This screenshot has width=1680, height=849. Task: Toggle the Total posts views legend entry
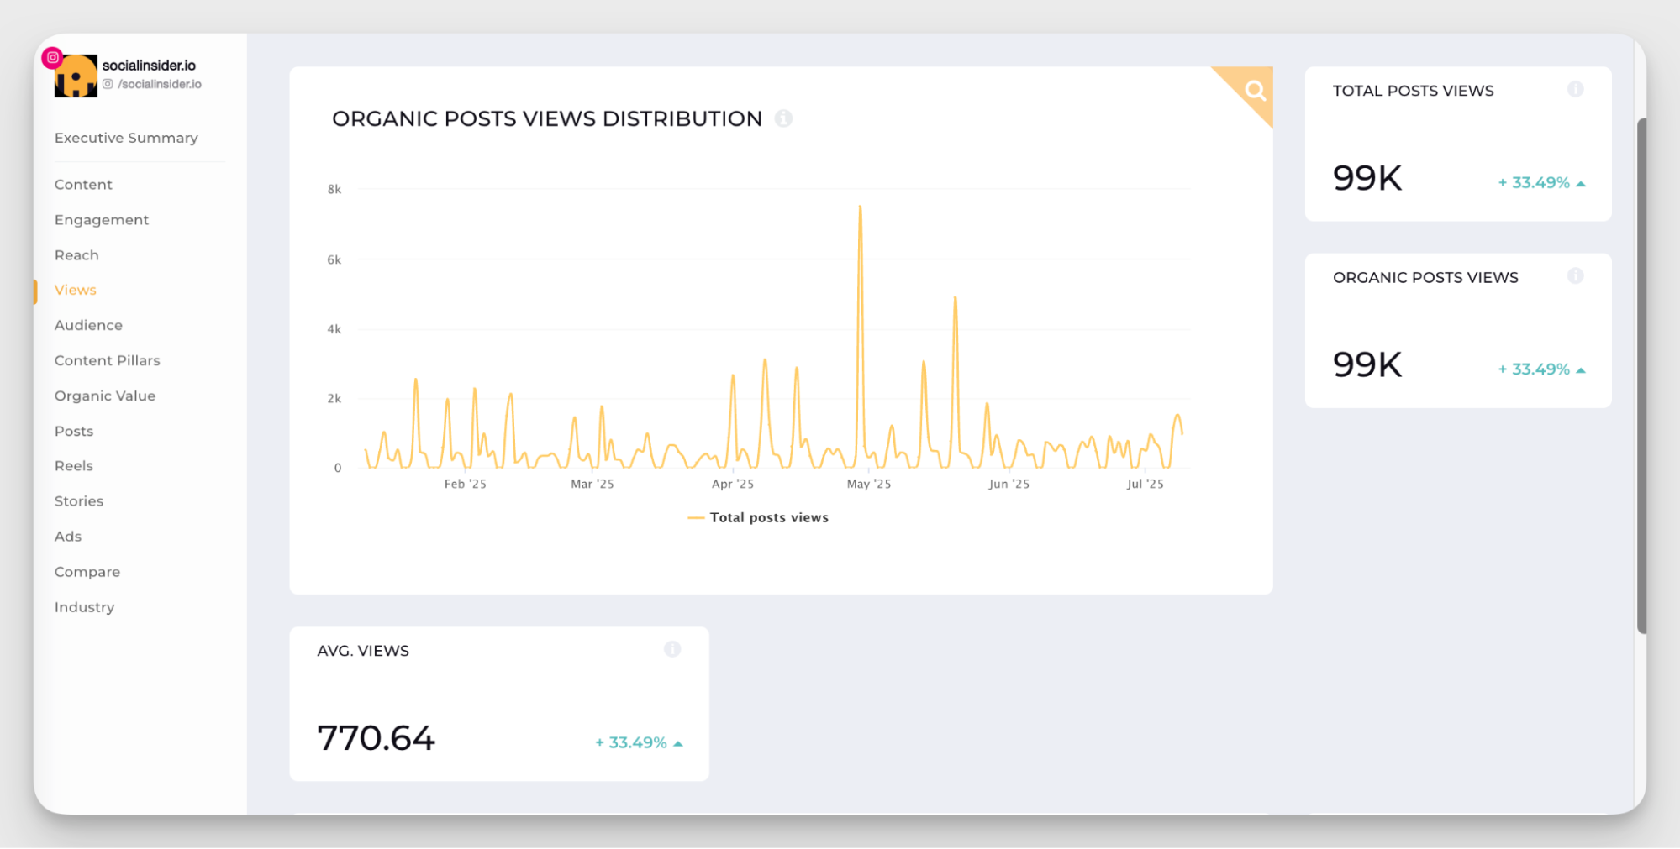[758, 517]
